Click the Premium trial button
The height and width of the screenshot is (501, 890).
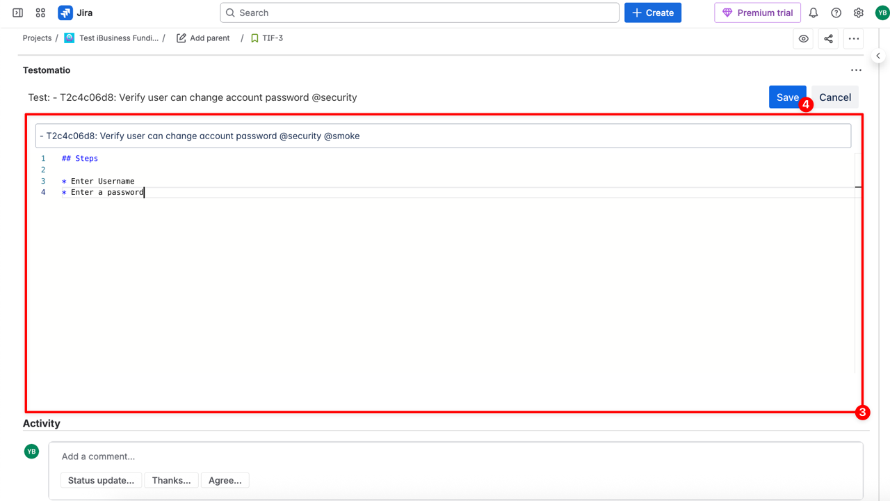click(x=757, y=13)
